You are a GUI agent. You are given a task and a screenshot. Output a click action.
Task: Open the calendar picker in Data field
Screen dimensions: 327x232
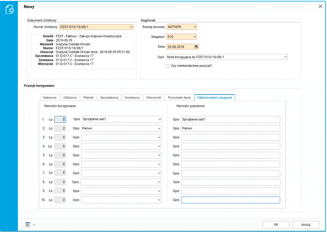point(196,47)
